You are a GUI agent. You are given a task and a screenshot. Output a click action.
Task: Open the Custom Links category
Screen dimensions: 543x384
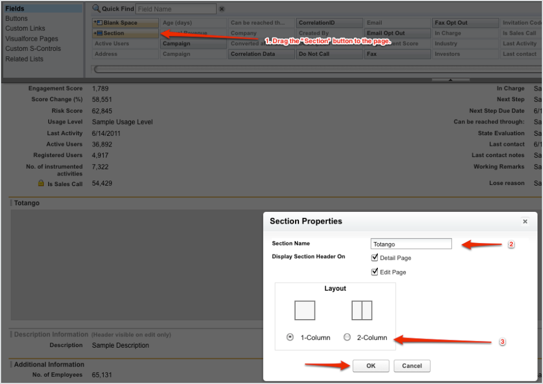point(25,29)
